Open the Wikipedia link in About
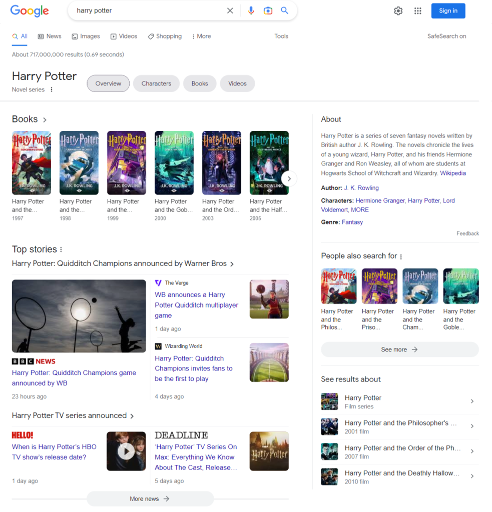Viewport: 492px width, 512px height. [x=453, y=173]
